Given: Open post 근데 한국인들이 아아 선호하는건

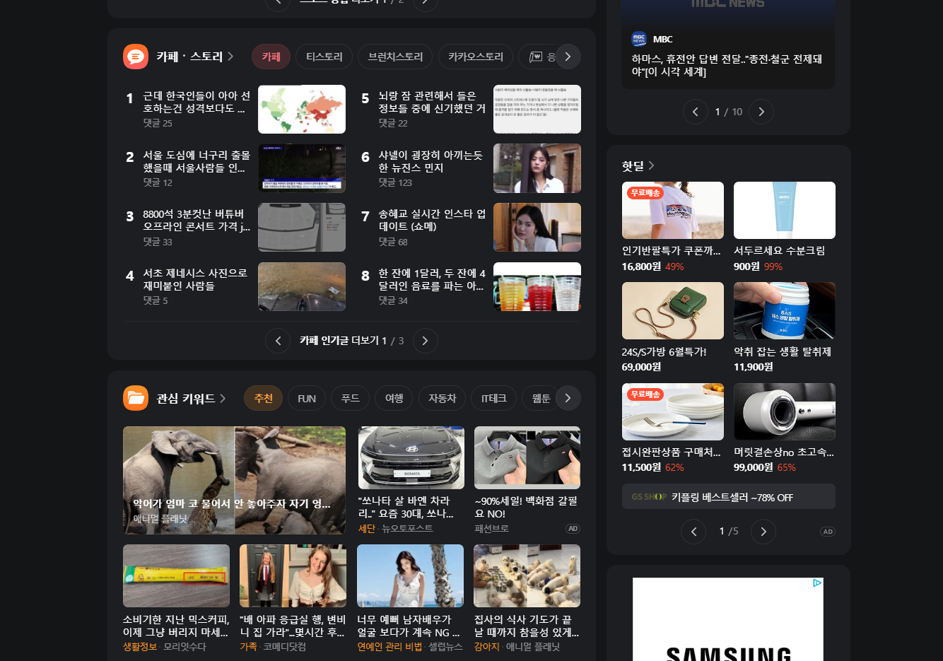Looking at the screenshot, I should coord(197,102).
